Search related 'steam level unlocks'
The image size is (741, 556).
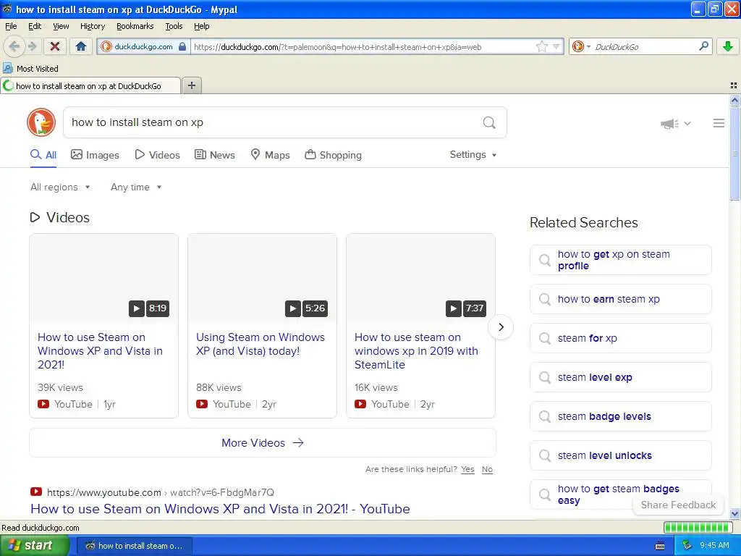tap(620, 455)
